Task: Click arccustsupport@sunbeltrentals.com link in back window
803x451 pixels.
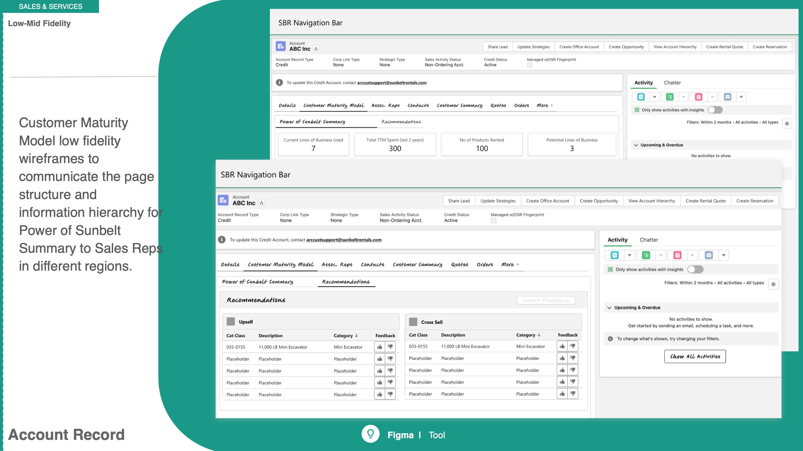Action: point(392,82)
